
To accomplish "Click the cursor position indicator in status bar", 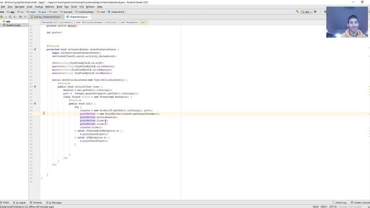I will point(316,207).
